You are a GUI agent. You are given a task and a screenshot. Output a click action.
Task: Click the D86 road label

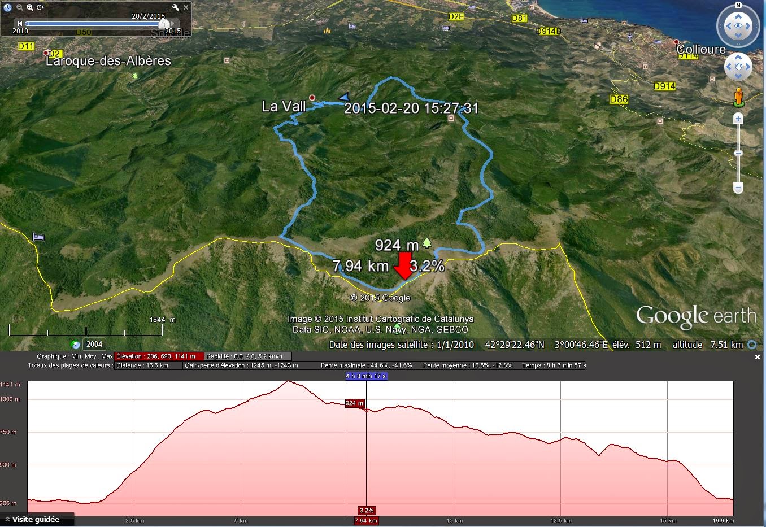point(619,99)
